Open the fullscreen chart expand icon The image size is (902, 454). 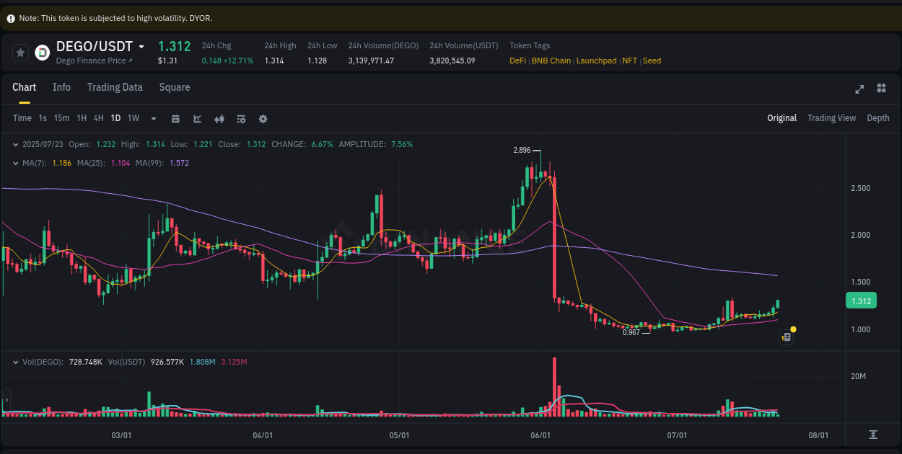pyautogui.click(x=859, y=89)
